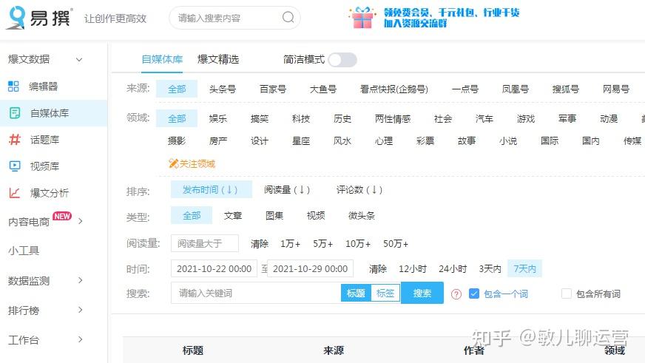Viewport: 645px width, 363px height.
Task: Switch to the 爆文精选 tab
Action: click(x=218, y=60)
